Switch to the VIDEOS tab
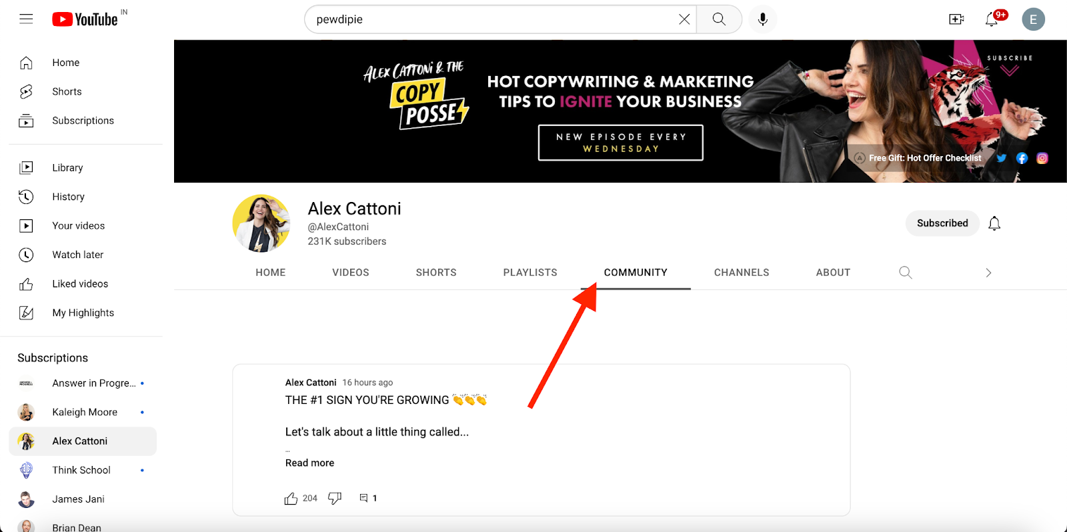The width and height of the screenshot is (1067, 532). point(351,273)
